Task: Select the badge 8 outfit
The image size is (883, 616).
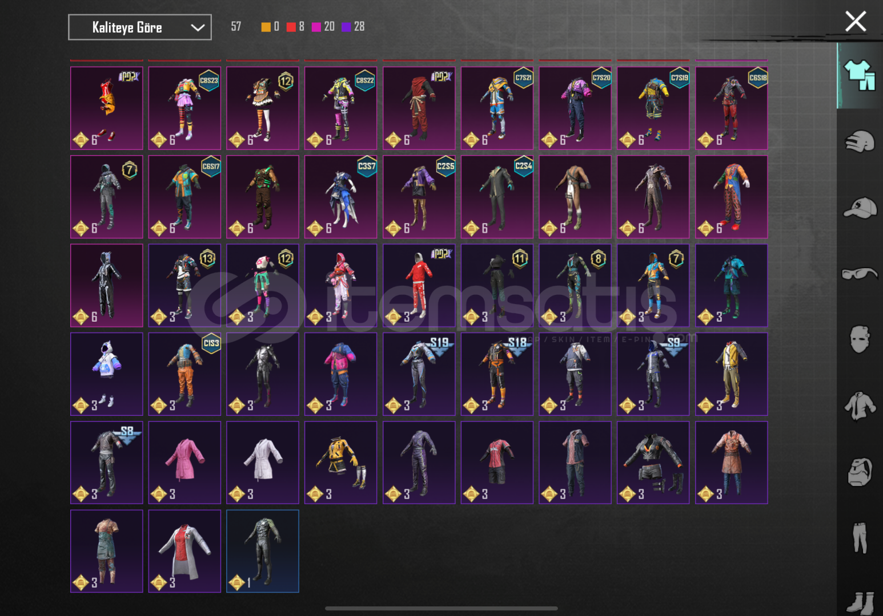Action: (x=575, y=286)
